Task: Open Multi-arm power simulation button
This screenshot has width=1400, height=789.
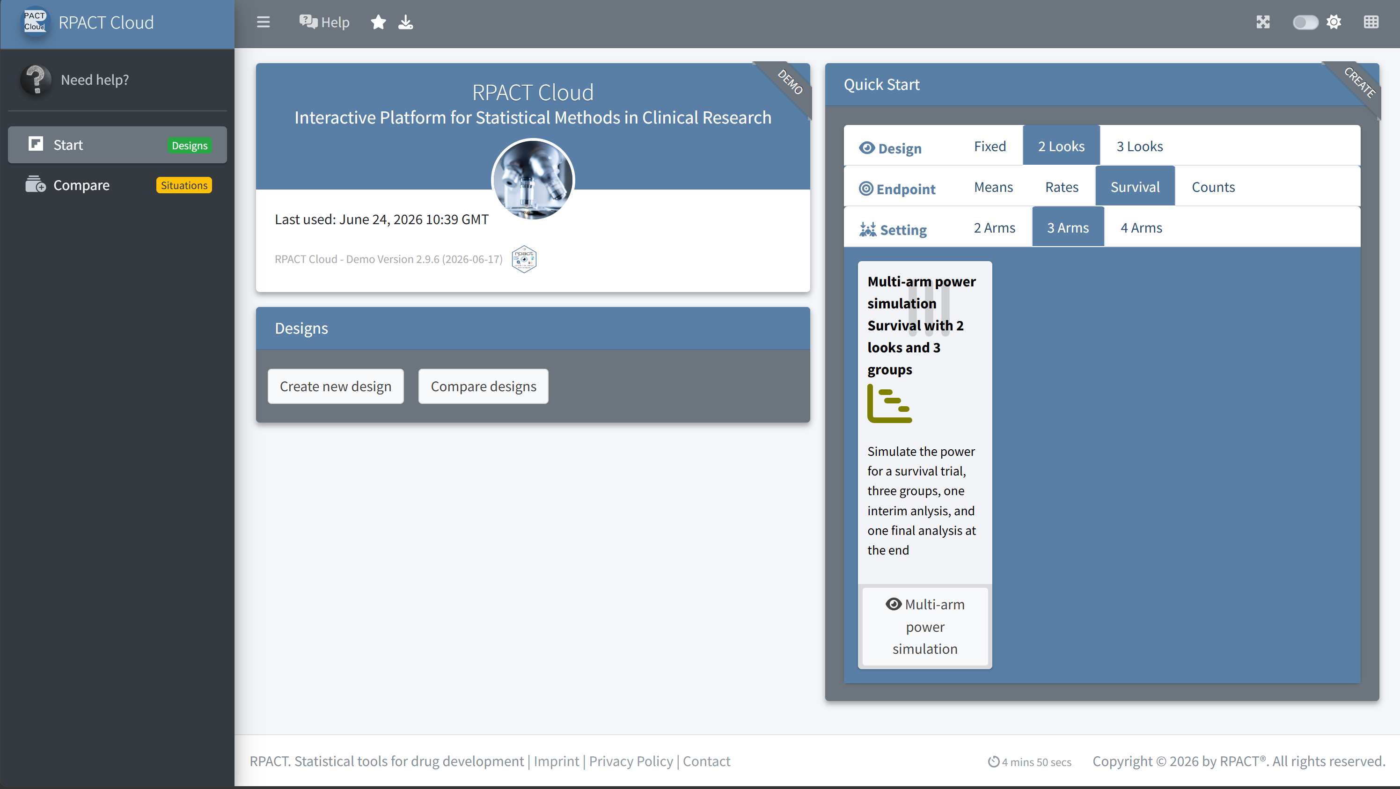Action: (925, 627)
